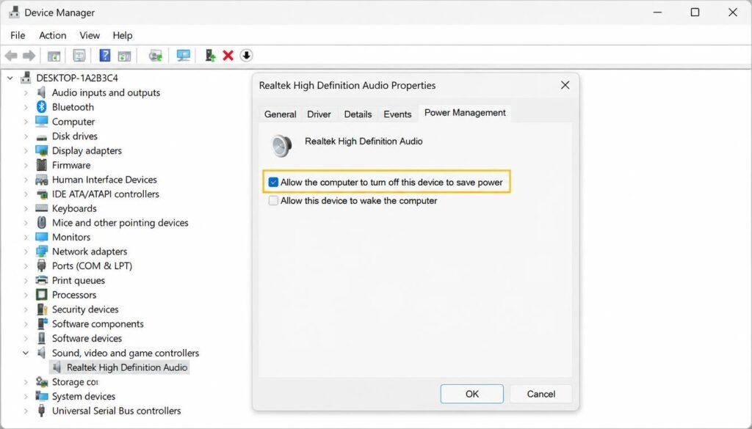752x429 pixels.
Task: Click the Back arrow in the toolbar
Action: point(11,56)
